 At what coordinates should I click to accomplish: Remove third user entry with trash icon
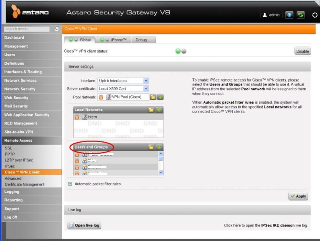77,167
